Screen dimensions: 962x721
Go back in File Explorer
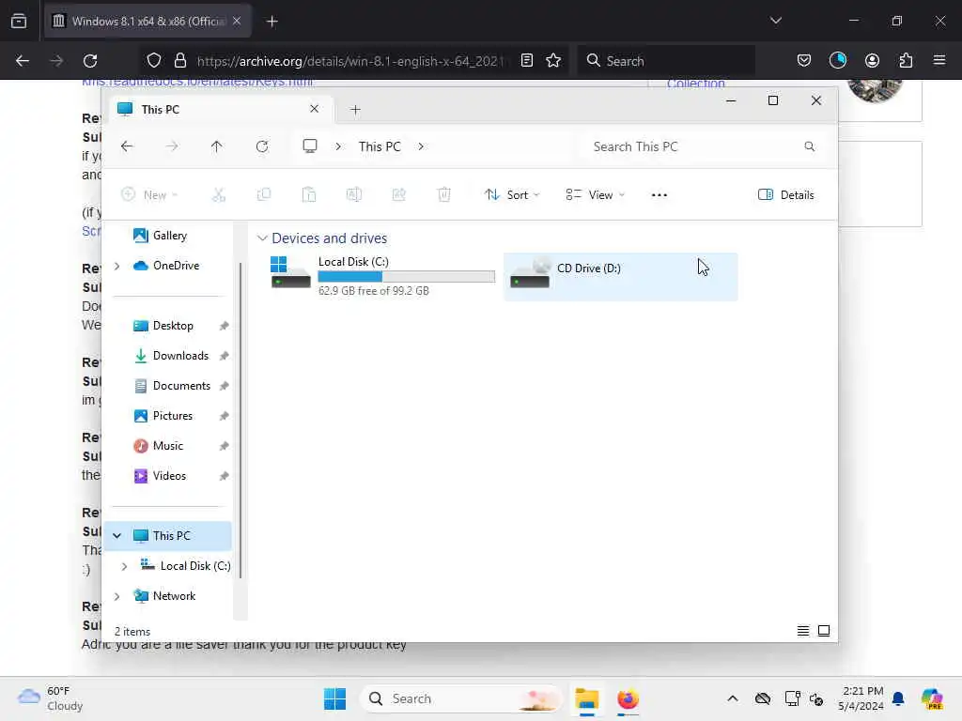(127, 146)
